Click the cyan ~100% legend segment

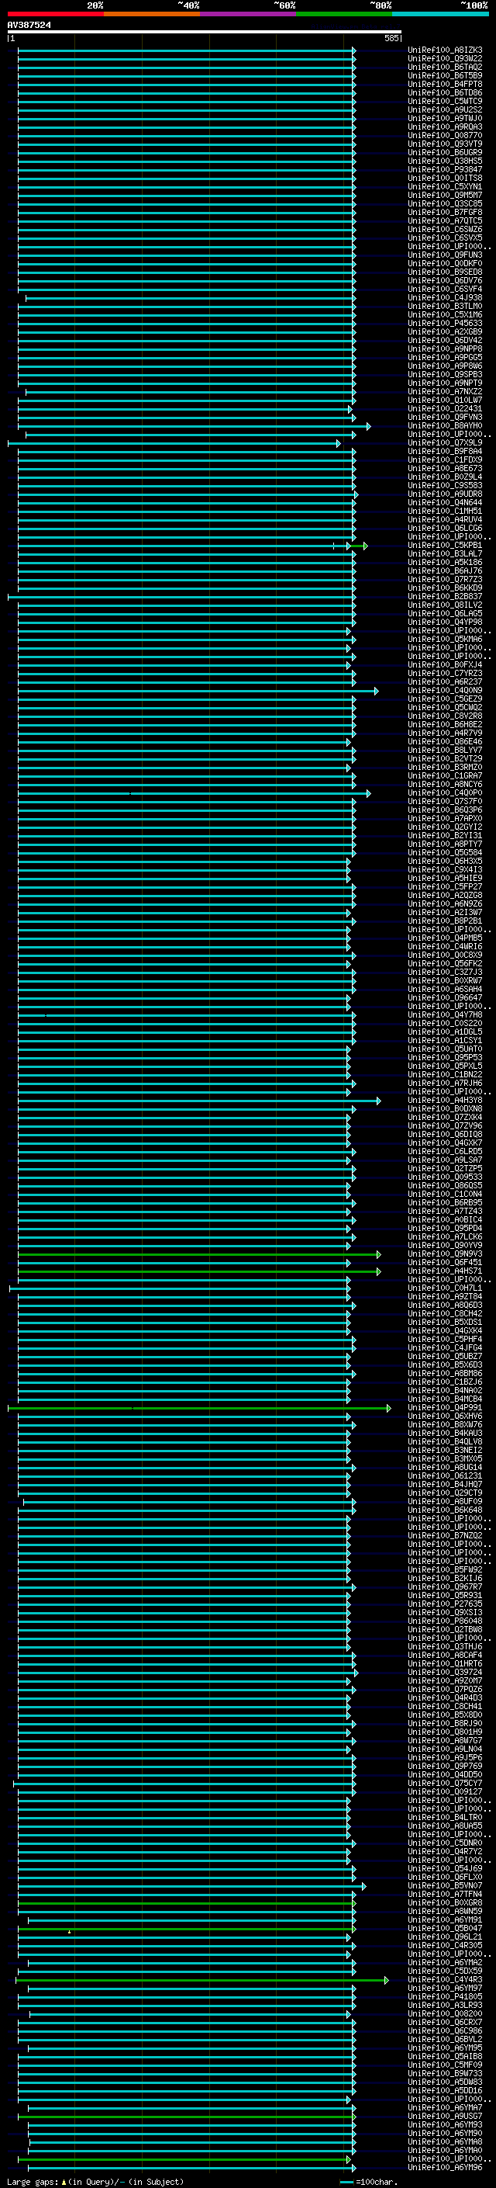440,15
